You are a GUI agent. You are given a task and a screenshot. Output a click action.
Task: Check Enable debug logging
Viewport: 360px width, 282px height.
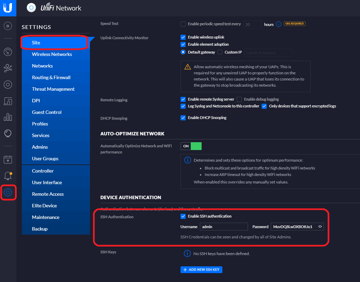click(x=239, y=99)
